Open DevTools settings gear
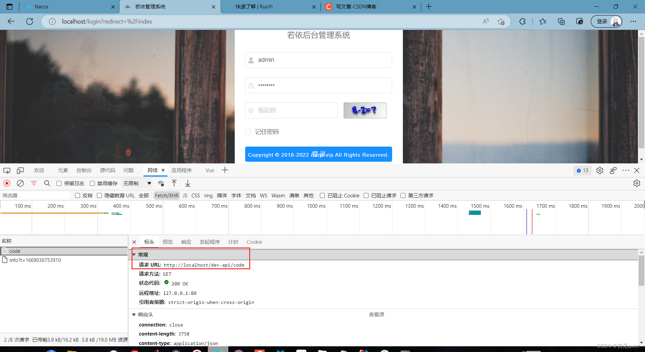Screen dimensions: 645x352 [600, 170]
